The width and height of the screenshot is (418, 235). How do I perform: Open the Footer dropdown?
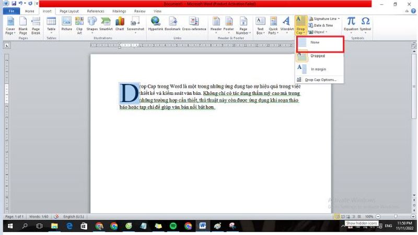click(228, 25)
